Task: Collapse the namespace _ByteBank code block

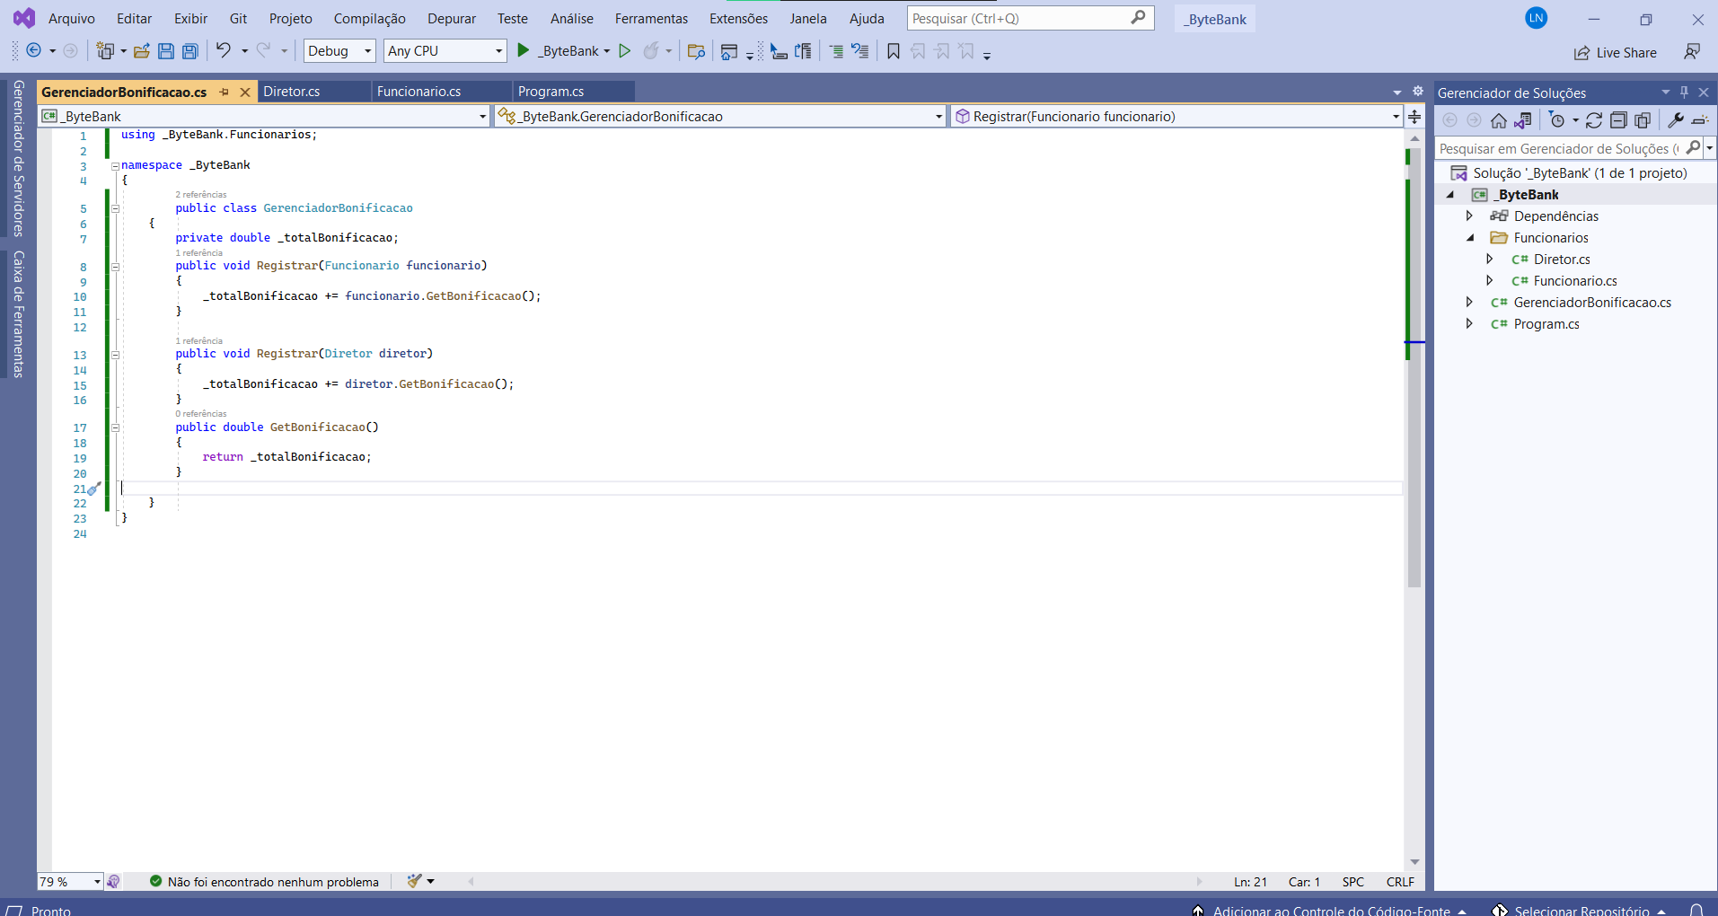Action: 115,165
